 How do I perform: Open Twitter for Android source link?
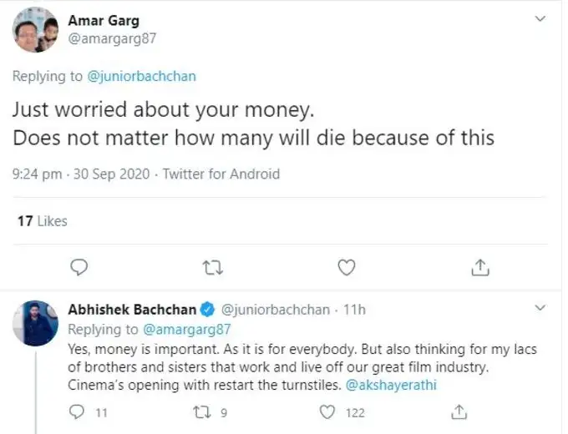click(x=221, y=174)
